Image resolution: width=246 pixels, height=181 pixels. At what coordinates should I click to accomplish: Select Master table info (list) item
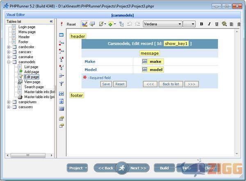click(39, 92)
